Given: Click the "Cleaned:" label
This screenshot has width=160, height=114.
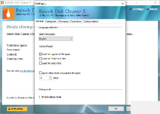Looking at the screenshot, I should tap(12, 54).
